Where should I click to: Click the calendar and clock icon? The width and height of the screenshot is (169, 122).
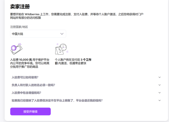(x=62, y=49)
